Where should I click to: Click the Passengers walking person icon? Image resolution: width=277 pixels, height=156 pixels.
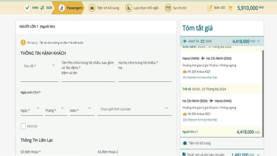pos(62,8)
